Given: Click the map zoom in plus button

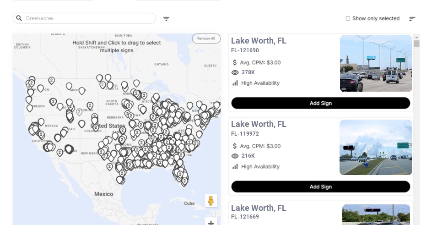Looking at the screenshot, I should (x=211, y=222).
